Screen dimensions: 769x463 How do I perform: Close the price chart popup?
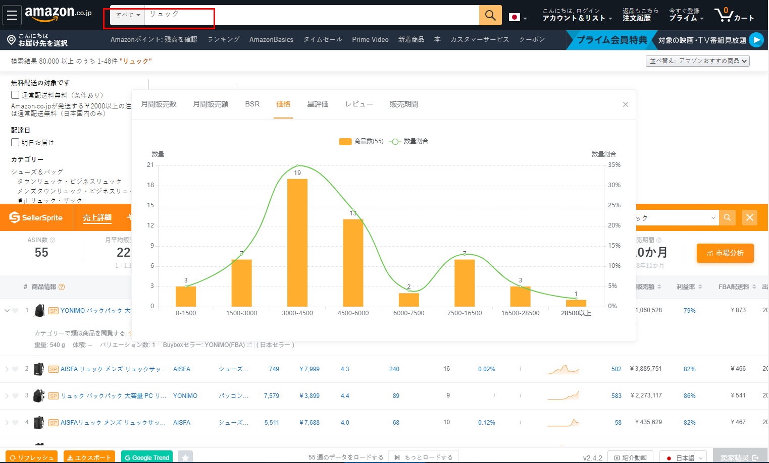coord(626,104)
